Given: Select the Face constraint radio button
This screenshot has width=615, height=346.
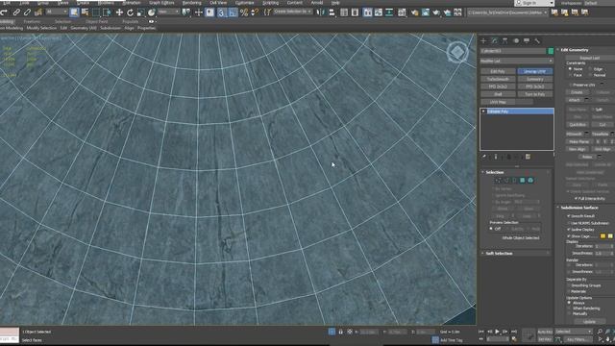Looking at the screenshot, I should 570,75.
